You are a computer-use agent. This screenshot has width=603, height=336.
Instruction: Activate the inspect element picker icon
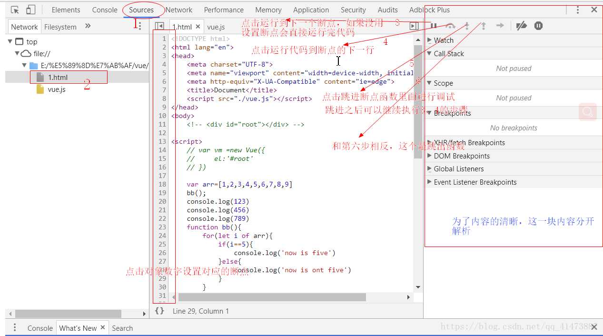[15, 10]
